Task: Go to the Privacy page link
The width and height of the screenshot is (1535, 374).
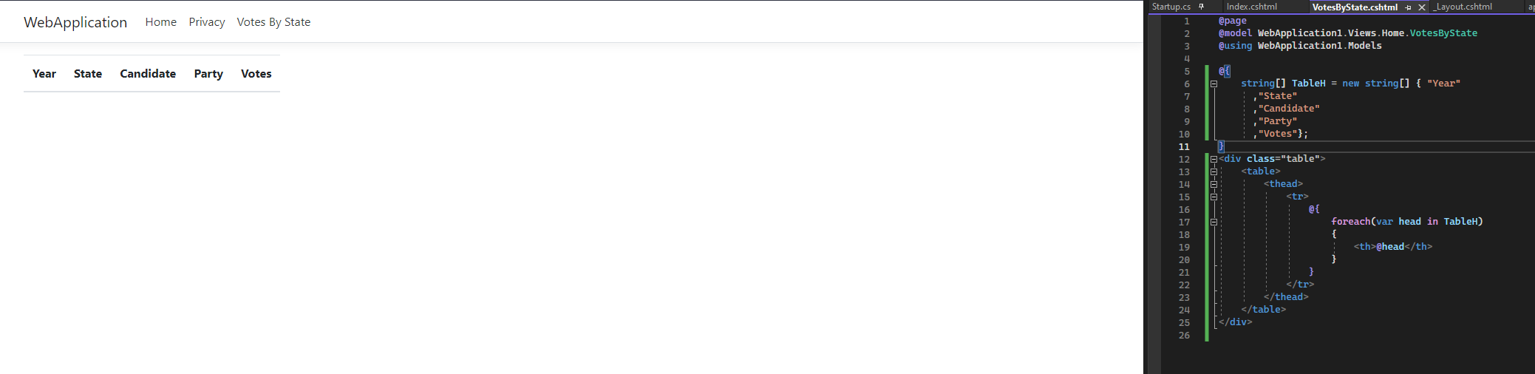Action: (x=206, y=22)
